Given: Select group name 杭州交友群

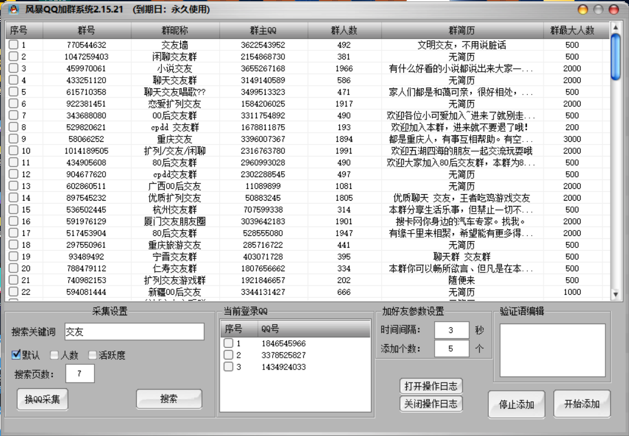Looking at the screenshot, I should [x=175, y=209].
